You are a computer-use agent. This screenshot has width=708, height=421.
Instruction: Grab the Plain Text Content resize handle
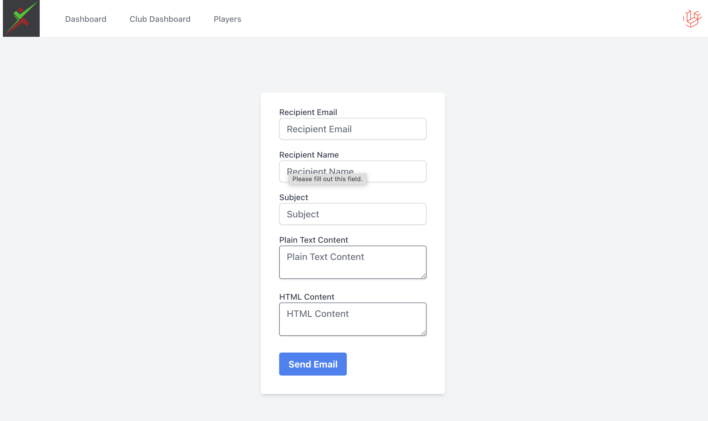pos(423,276)
